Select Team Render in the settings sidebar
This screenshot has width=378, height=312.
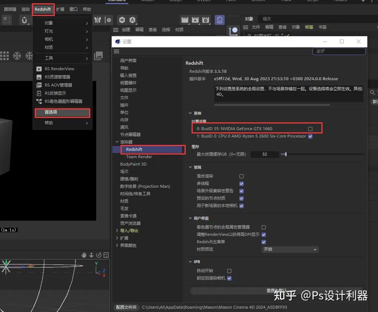click(x=139, y=157)
